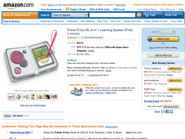Open Shop All Departments menu
185x139 pixels.
click(x=20, y=15)
